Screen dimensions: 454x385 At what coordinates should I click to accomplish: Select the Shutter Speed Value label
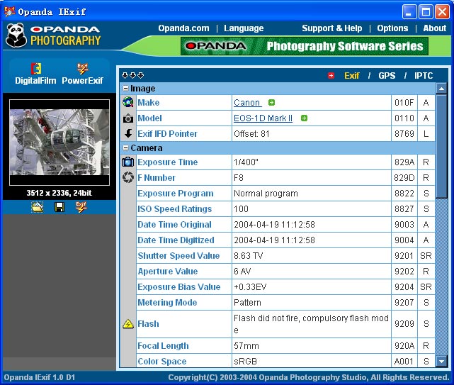click(178, 256)
